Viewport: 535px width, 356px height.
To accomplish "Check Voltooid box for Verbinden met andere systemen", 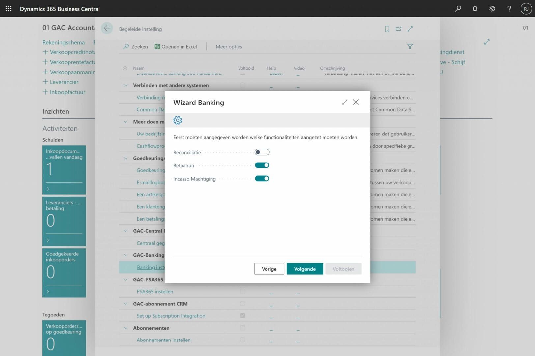I will pos(243,85).
